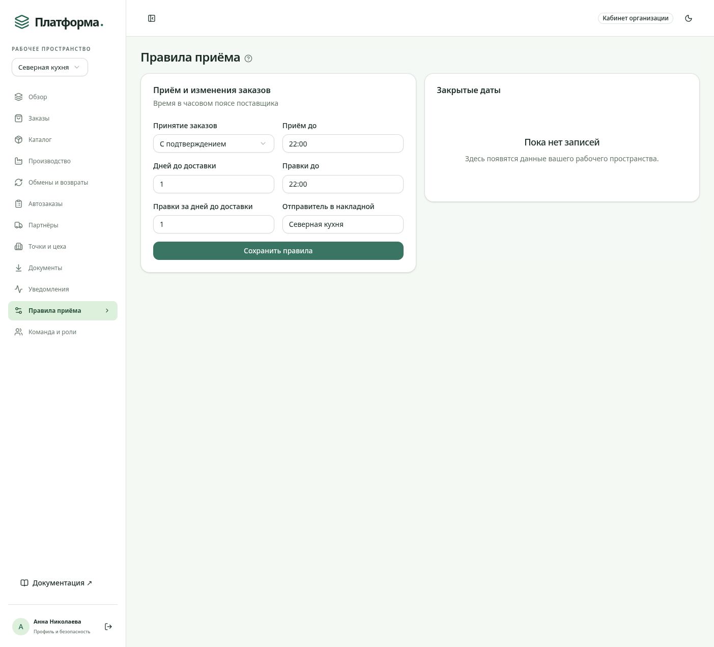Click the Уведомления activity icon

coord(19,289)
